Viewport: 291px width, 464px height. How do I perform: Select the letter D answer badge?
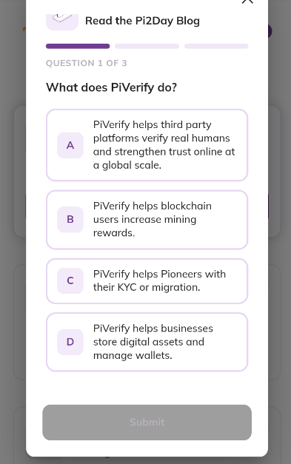click(x=70, y=342)
